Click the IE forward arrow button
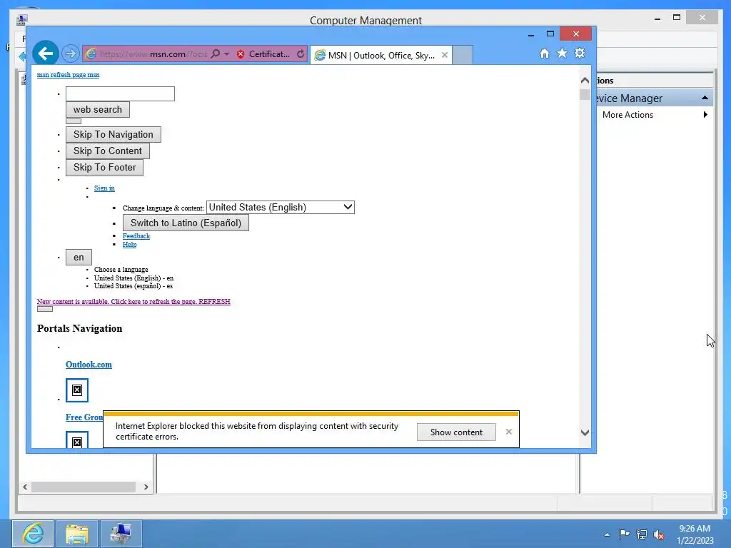This screenshot has width=731, height=548. tap(71, 54)
